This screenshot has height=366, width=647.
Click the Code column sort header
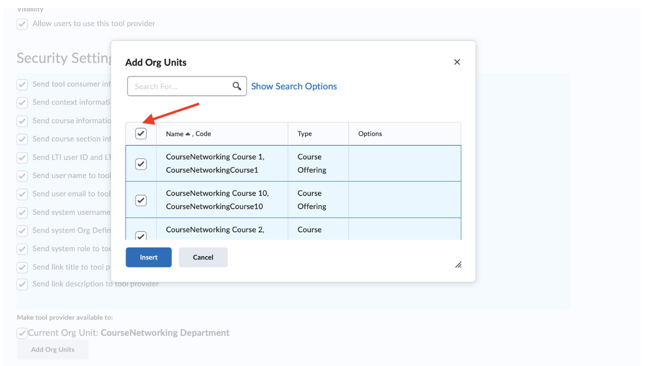click(203, 134)
